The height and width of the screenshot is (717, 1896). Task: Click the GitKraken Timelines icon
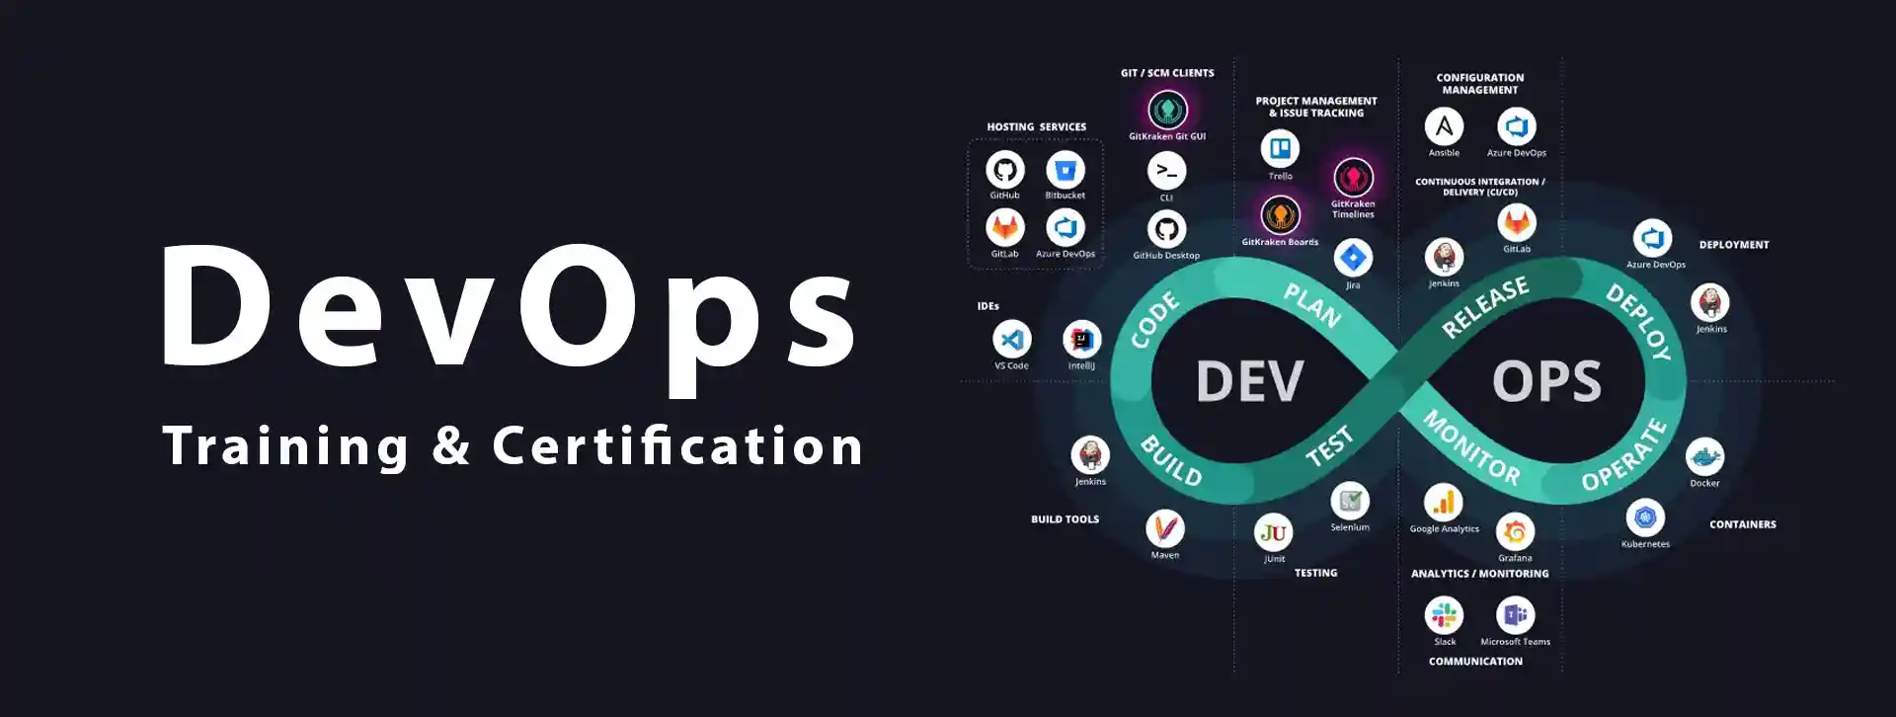[1353, 178]
